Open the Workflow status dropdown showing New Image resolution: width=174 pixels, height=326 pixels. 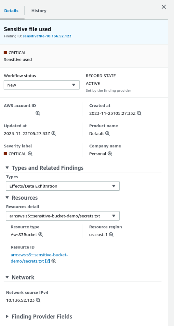point(42,85)
